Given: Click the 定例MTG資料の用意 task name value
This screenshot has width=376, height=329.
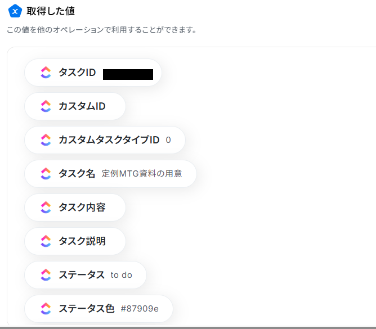Looking at the screenshot, I should 142,174.
